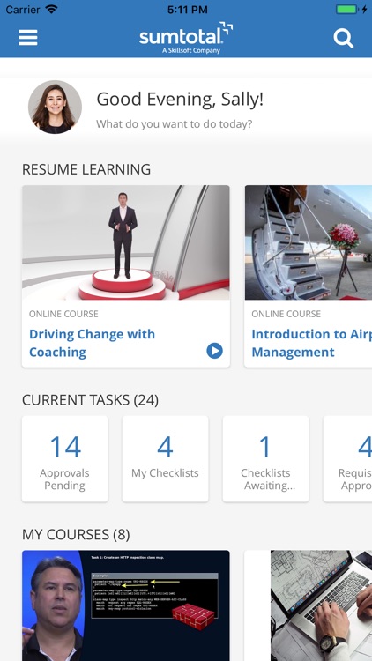Tap ONLINE COURSE label on coaching card
The width and height of the screenshot is (372, 661).
[x=63, y=314]
